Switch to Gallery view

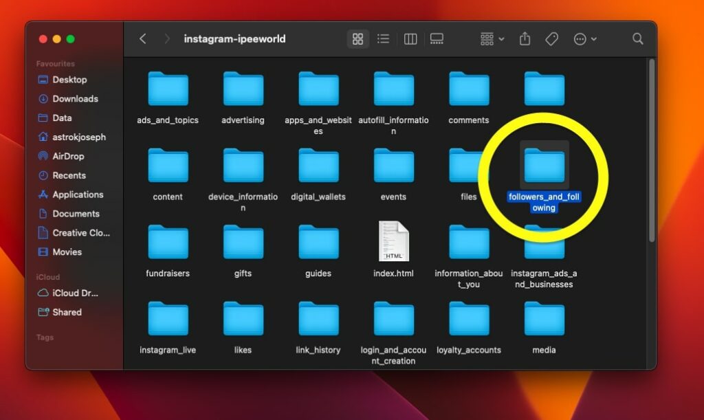436,39
